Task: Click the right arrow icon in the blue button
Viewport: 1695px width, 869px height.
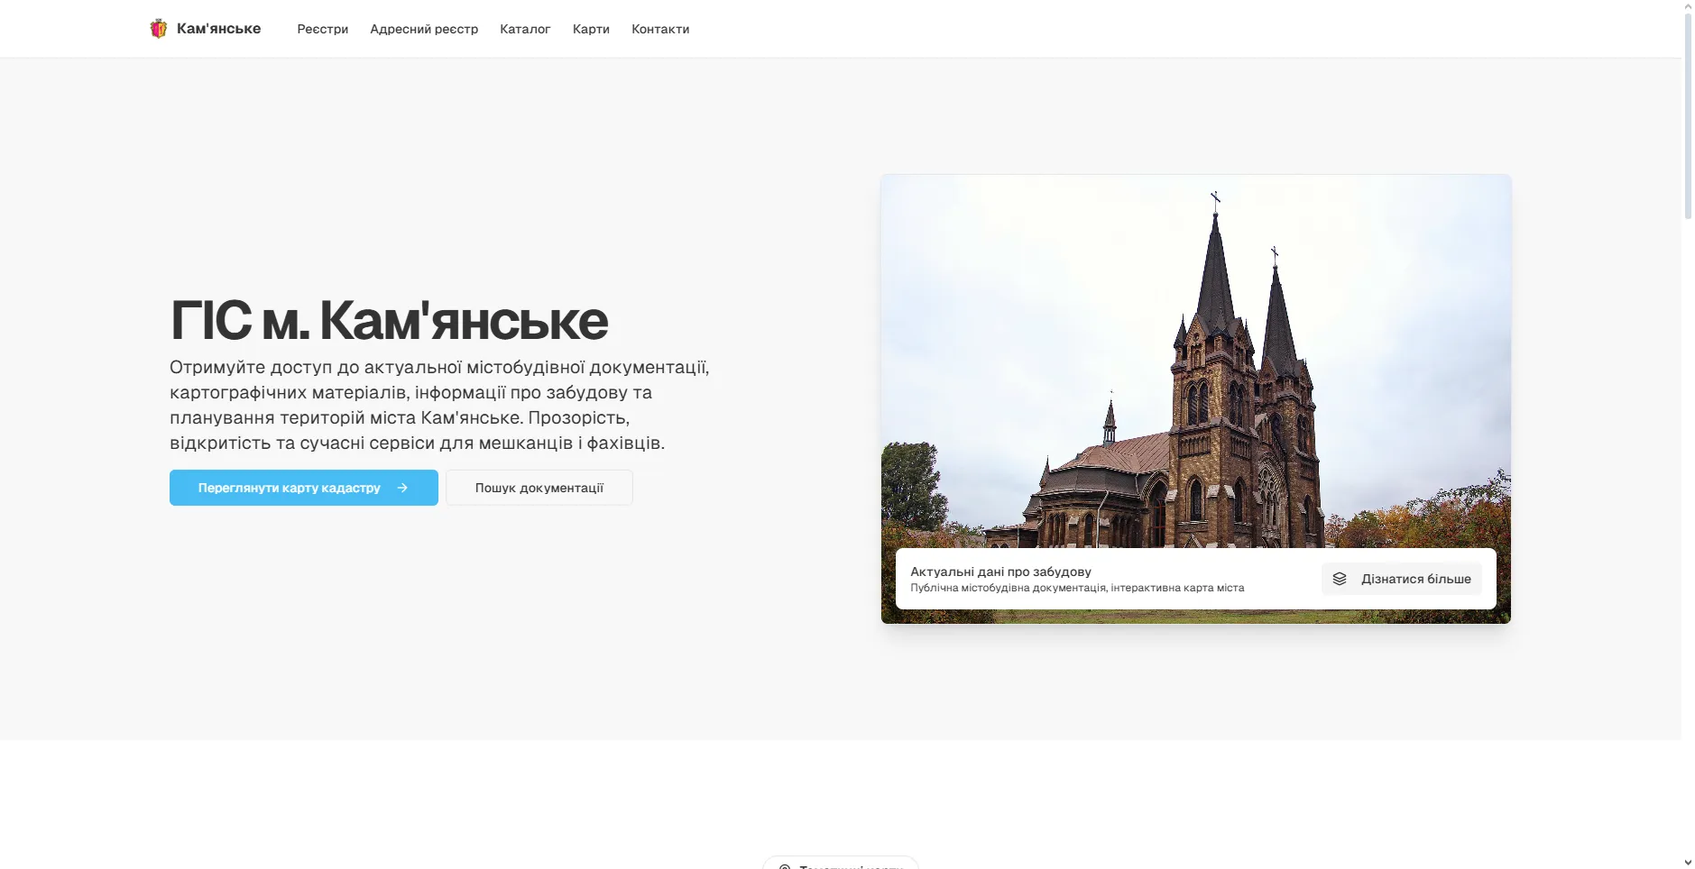Action: pos(402,488)
